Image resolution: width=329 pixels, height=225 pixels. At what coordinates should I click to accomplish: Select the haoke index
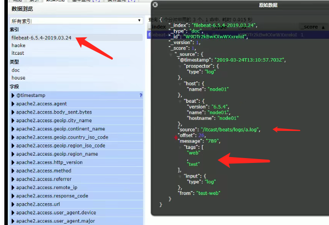[77, 46]
